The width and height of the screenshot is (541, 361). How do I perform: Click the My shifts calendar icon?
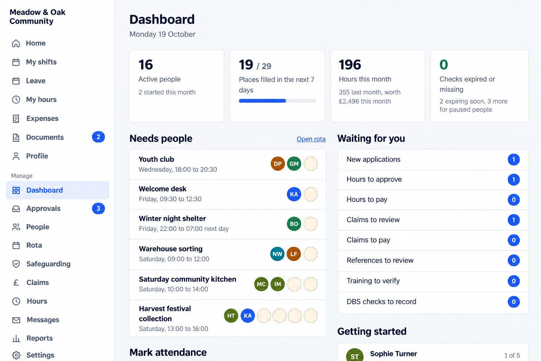16,62
